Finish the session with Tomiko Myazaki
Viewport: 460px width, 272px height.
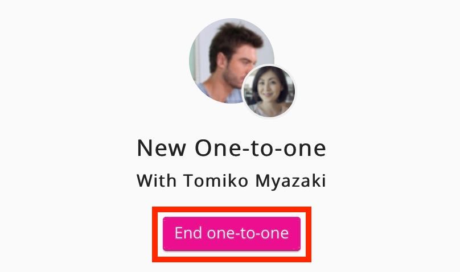[232, 234]
